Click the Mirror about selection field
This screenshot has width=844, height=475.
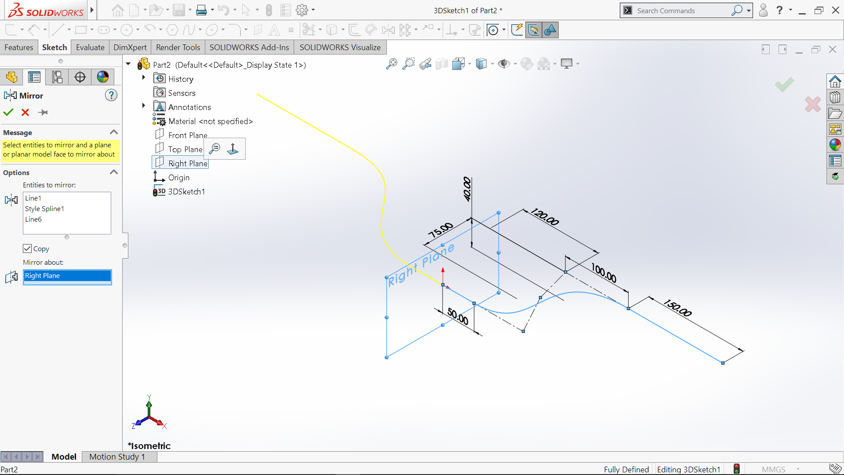pyautogui.click(x=67, y=276)
